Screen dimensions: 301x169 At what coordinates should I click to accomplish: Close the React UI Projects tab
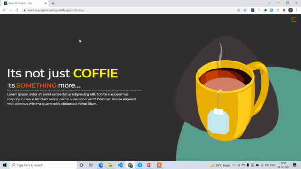tap(46, 3)
